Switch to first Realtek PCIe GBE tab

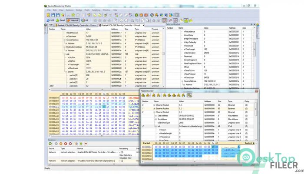76,25
